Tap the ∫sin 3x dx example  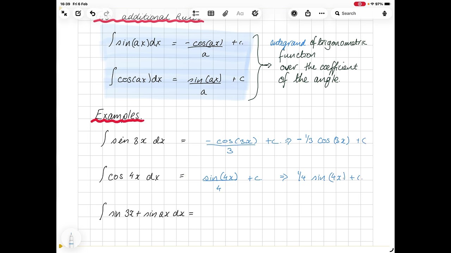133,140
